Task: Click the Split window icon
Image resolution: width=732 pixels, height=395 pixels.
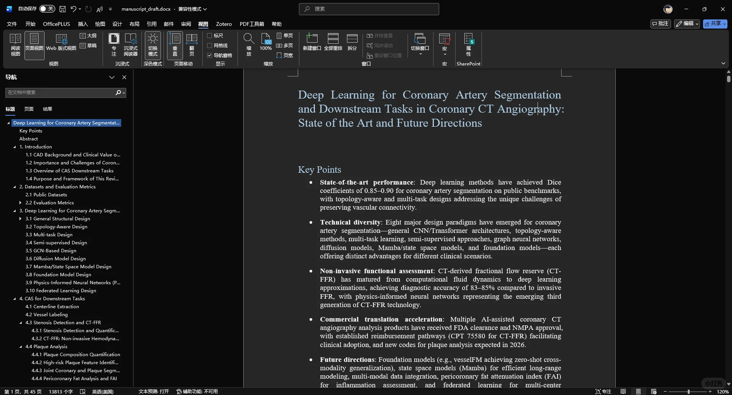Action: click(x=352, y=42)
